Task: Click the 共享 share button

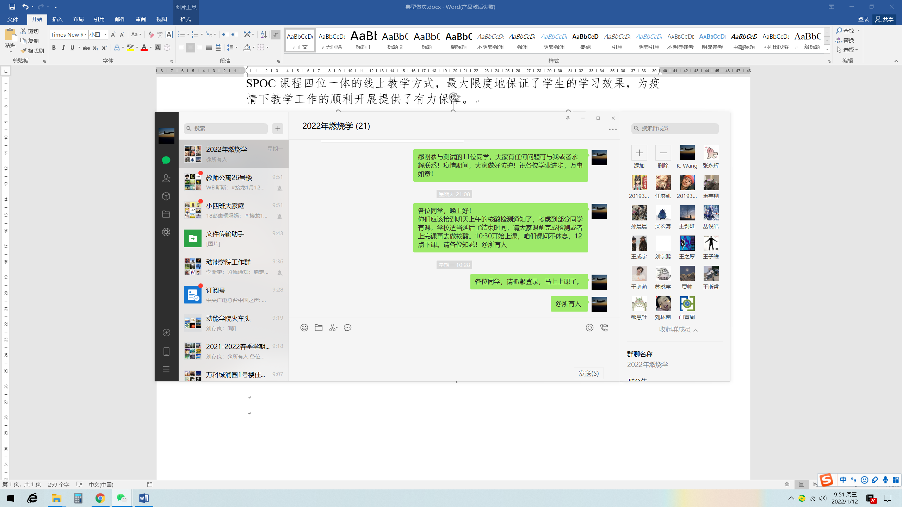Action: [x=885, y=19]
